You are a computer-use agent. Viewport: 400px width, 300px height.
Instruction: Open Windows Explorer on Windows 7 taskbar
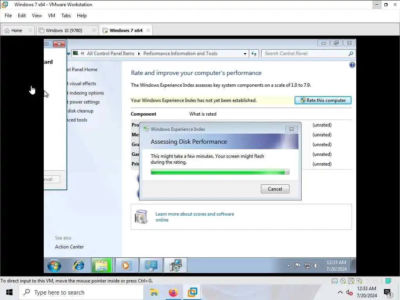click(x=102, y=265)
